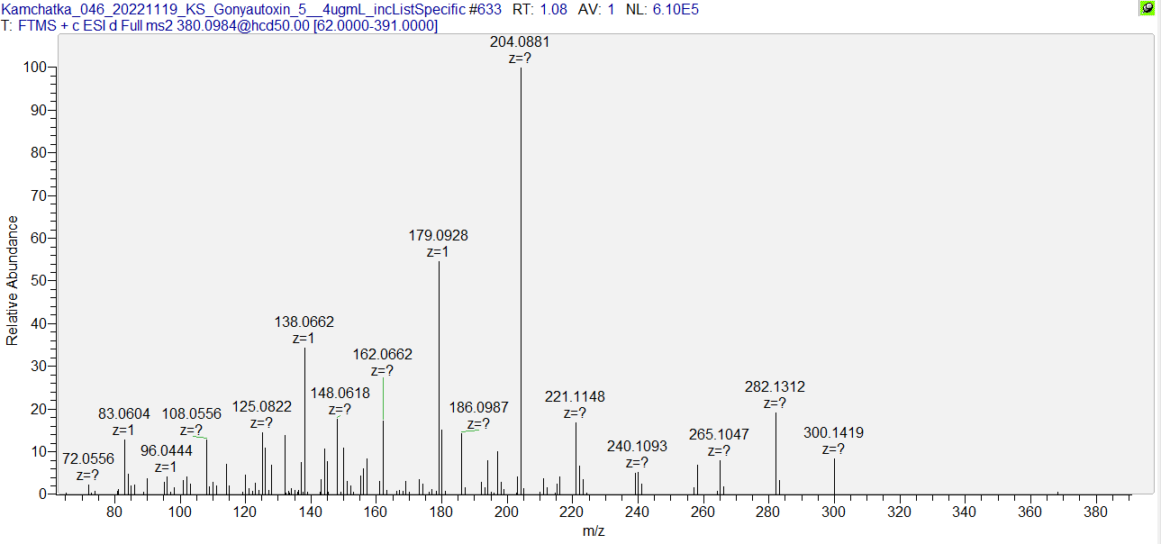The image size is (1161, 544).
Task: Click the NL: 6.10E5 intensity readout
Action: pyautogui.click(x=662, y=9)
